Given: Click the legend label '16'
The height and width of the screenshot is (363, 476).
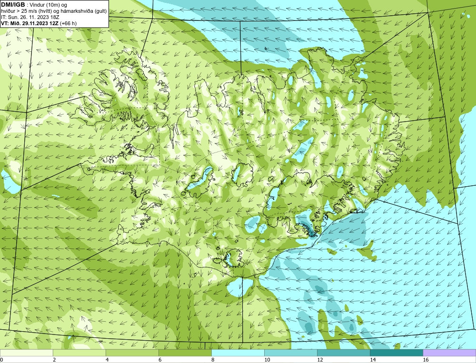Looking at the screenshot, I should pos(426,360).
